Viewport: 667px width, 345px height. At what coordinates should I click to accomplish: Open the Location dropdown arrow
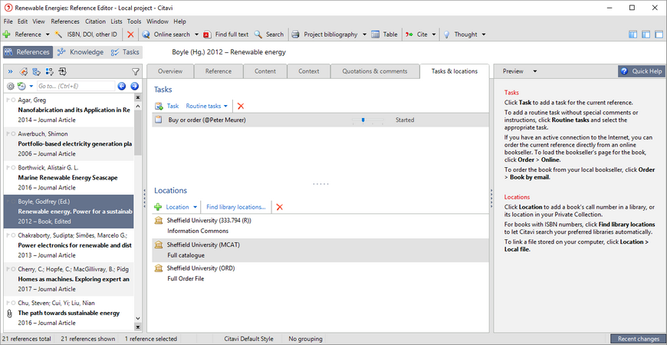[195, 207]
